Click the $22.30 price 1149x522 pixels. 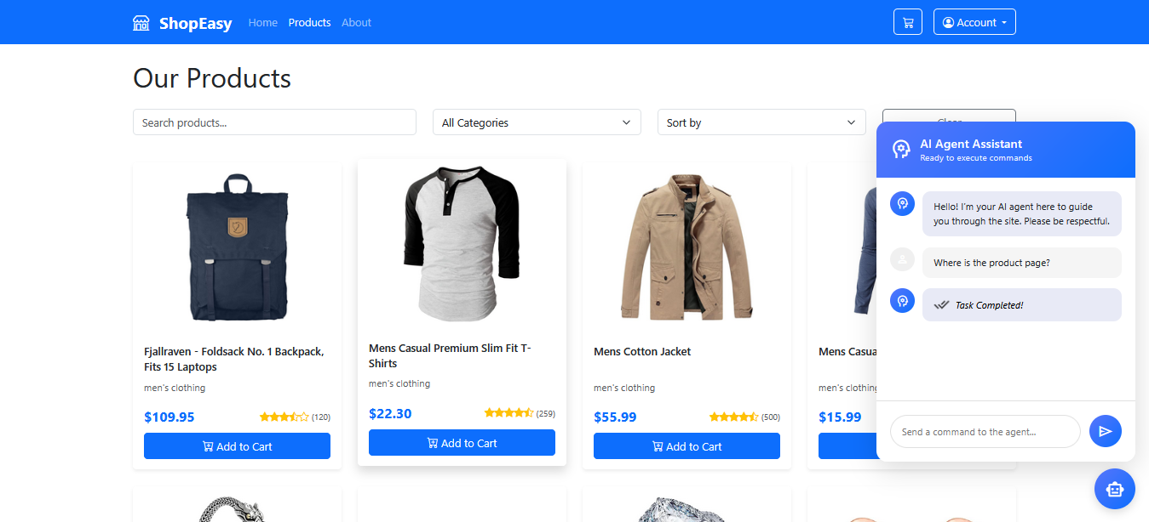pos(390,413)
